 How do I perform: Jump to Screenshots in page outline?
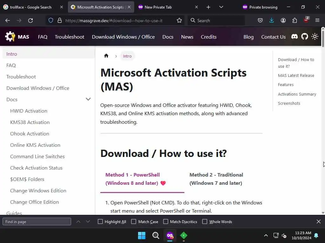point(289,103)
